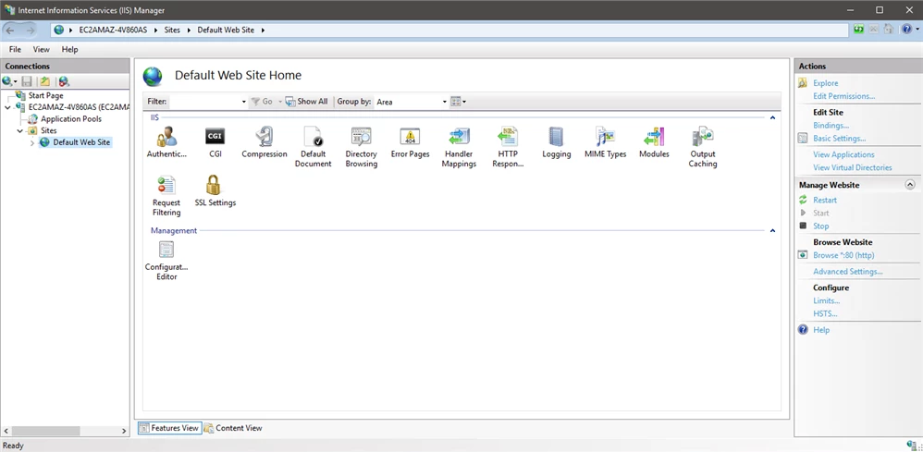Collapse the Management group section

tap(773, 231)
